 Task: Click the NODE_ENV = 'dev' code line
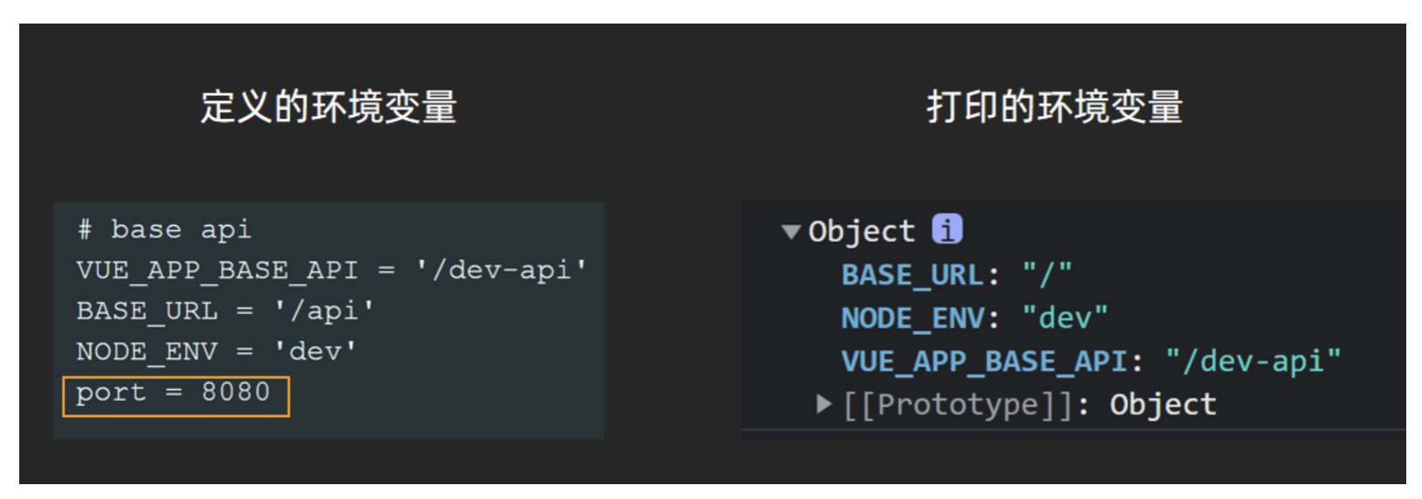point(216,352)
